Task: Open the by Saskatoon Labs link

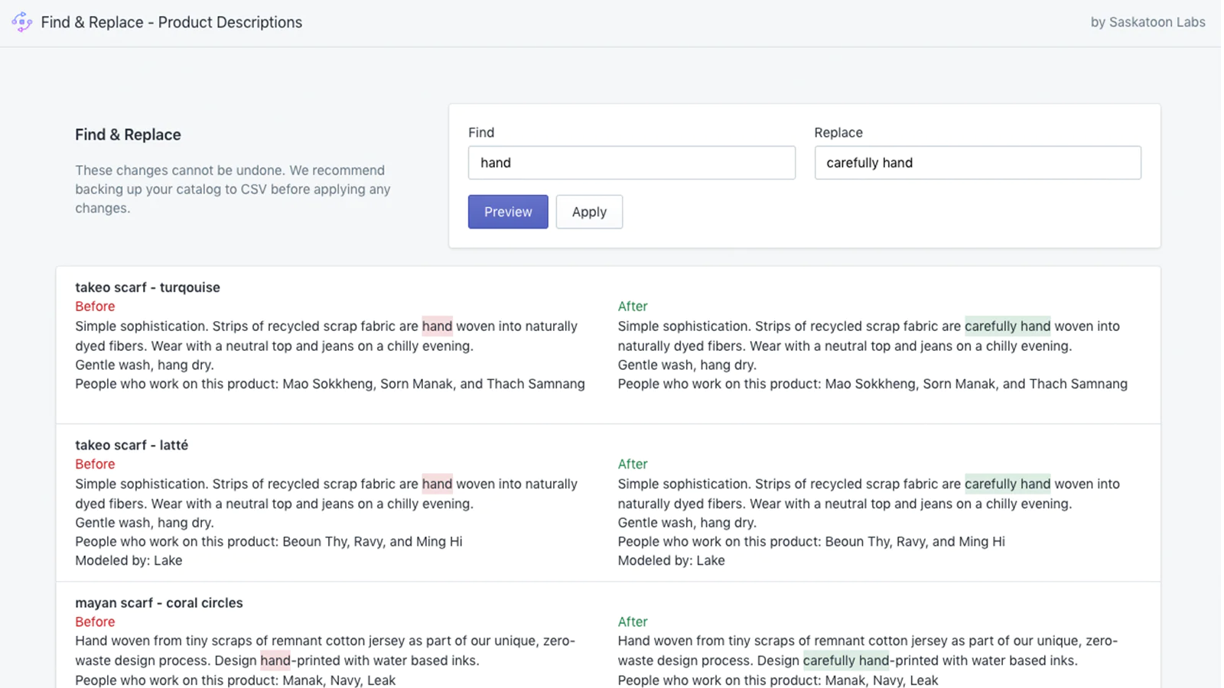Action: (x=1147, y=22)
